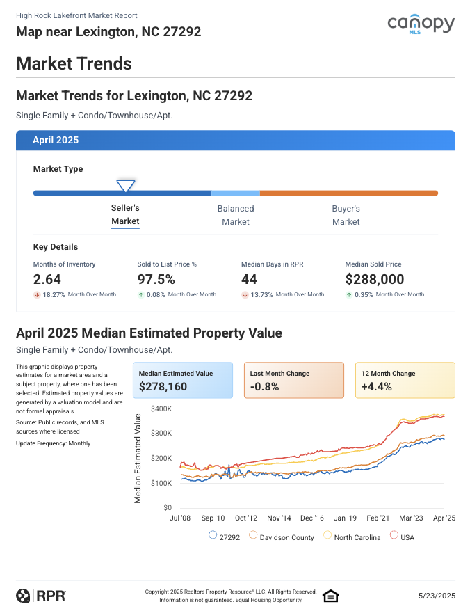Click the triangle marker on the Market Type bar

coord(126,187)
